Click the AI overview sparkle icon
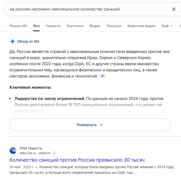The height and width of the screenshot is (181, 181). [x=13, y=41]
